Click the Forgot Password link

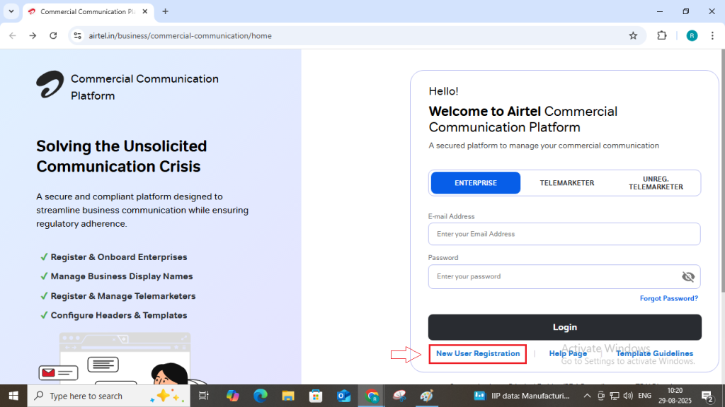(x=668, y=299)
